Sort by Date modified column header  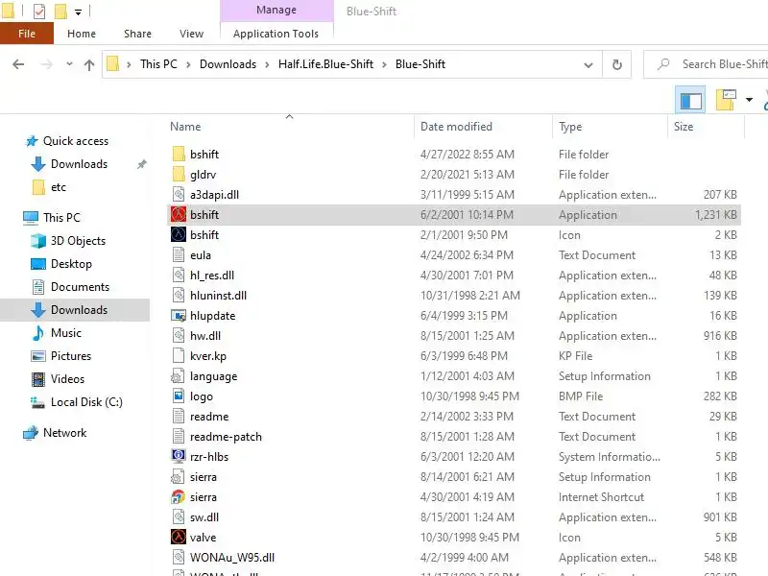point(483,127)
